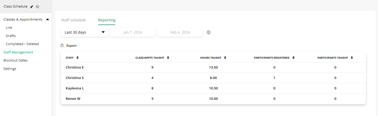Sort by Staff column arrows
Screen dimensions: 378x116
click(77, 58)
